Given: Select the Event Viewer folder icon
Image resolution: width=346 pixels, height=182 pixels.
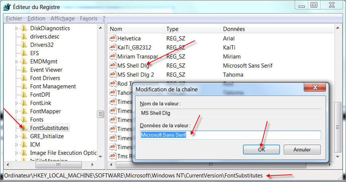Looking at the screenshot, I should (x=24, y=70).
